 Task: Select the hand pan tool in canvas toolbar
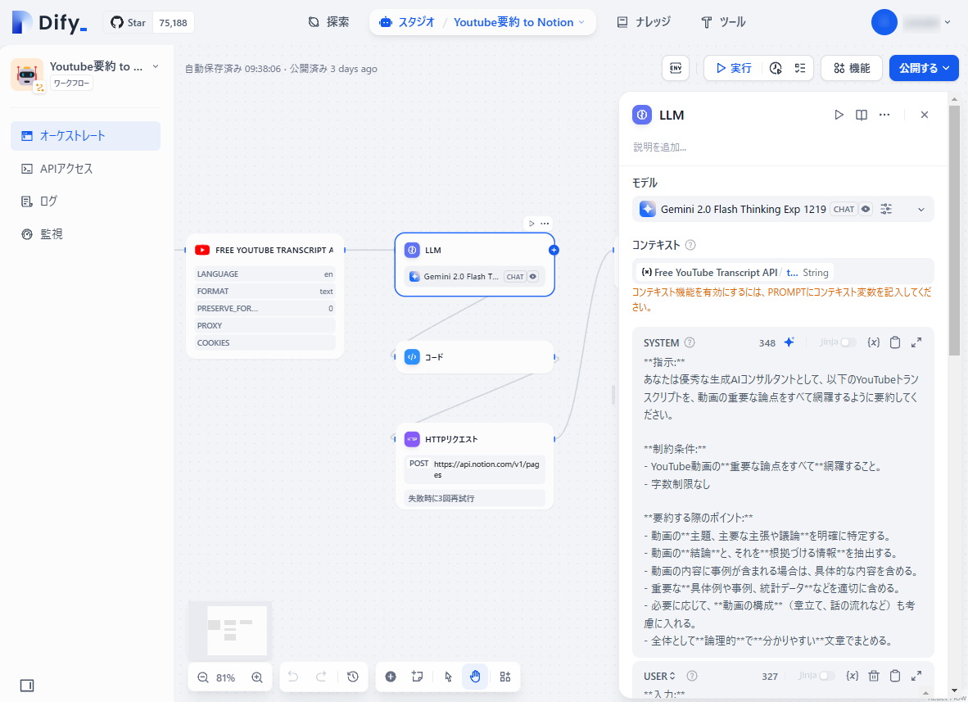pos(475,677)
